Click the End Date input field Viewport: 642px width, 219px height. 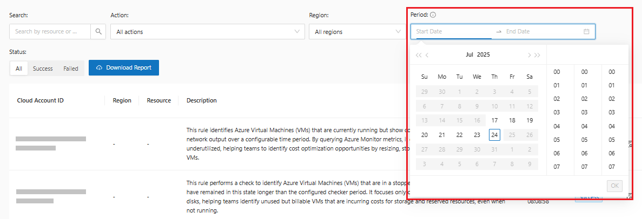point(541,32)
